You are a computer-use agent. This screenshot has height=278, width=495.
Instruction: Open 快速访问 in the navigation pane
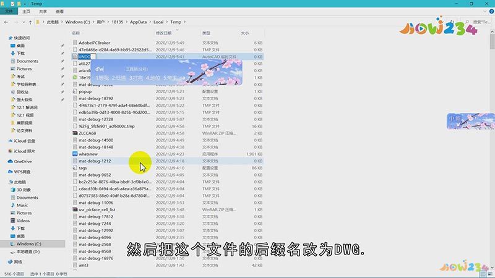click(22, 38)
